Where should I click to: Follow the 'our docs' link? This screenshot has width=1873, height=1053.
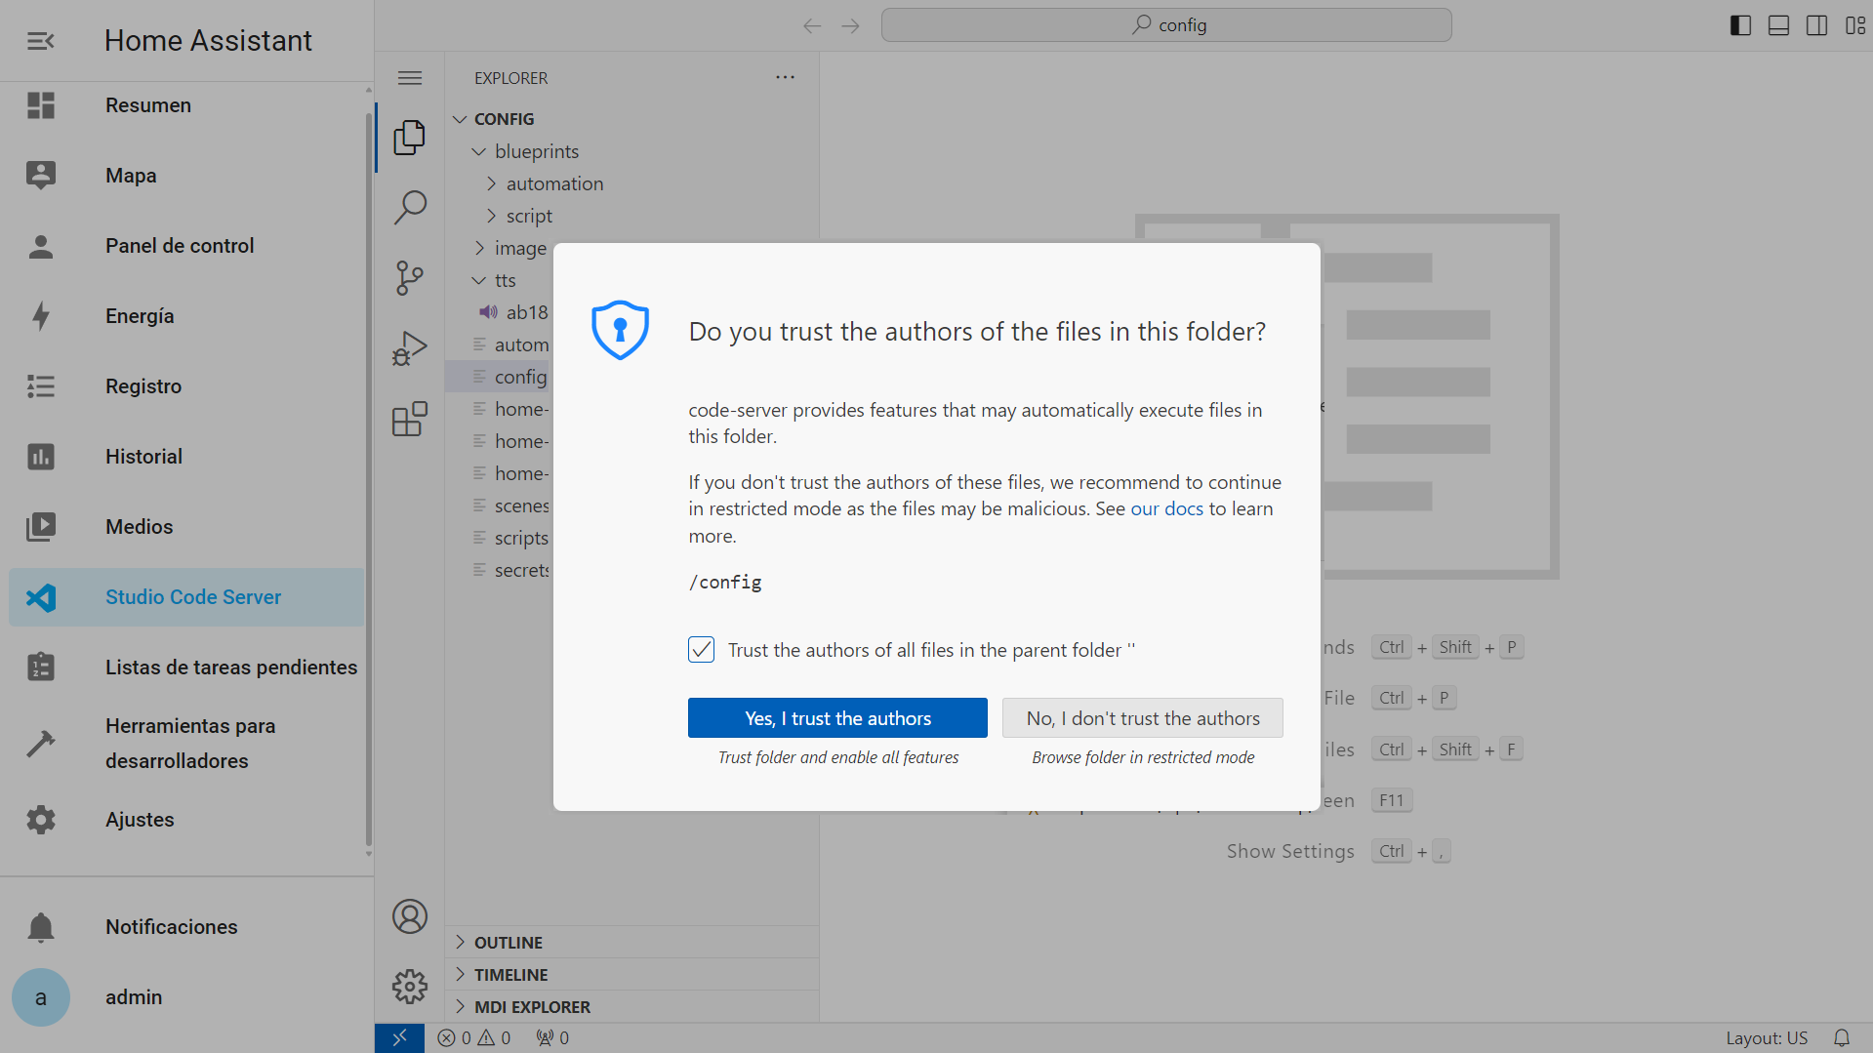1166,508
